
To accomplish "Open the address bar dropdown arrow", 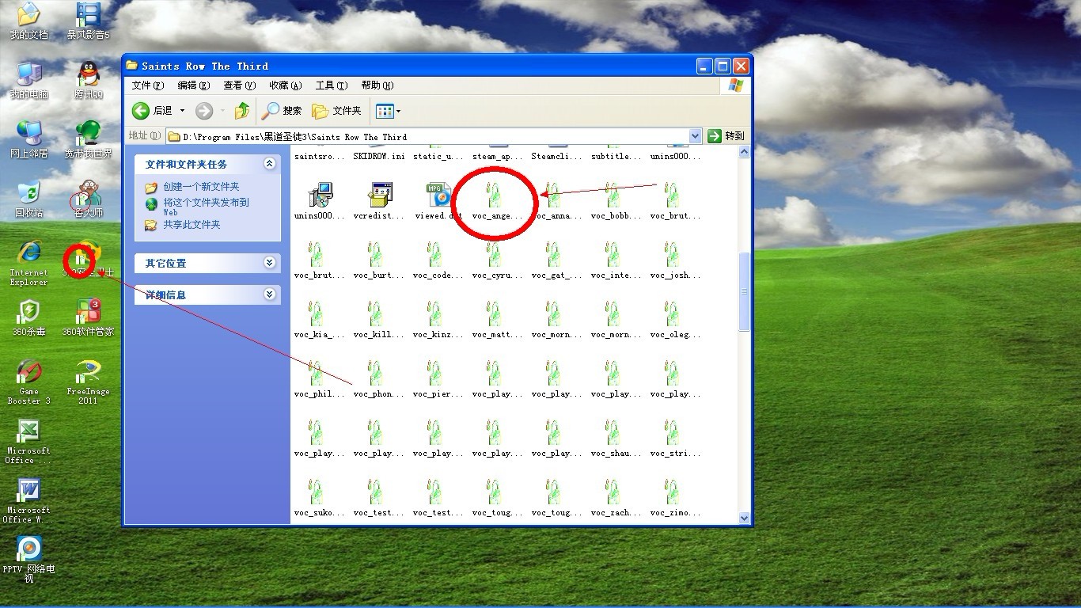I will tap(696, 136).
